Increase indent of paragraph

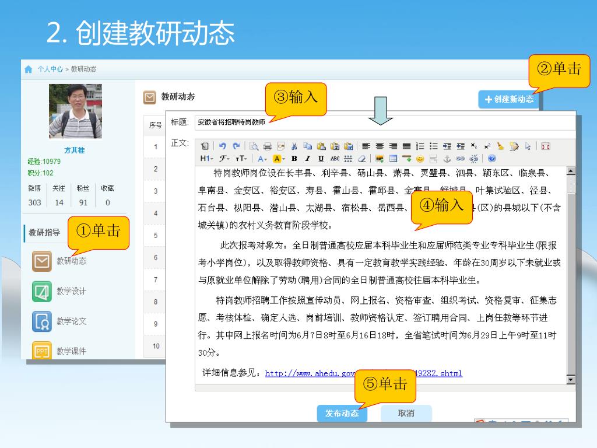click(x=447, y=146)
